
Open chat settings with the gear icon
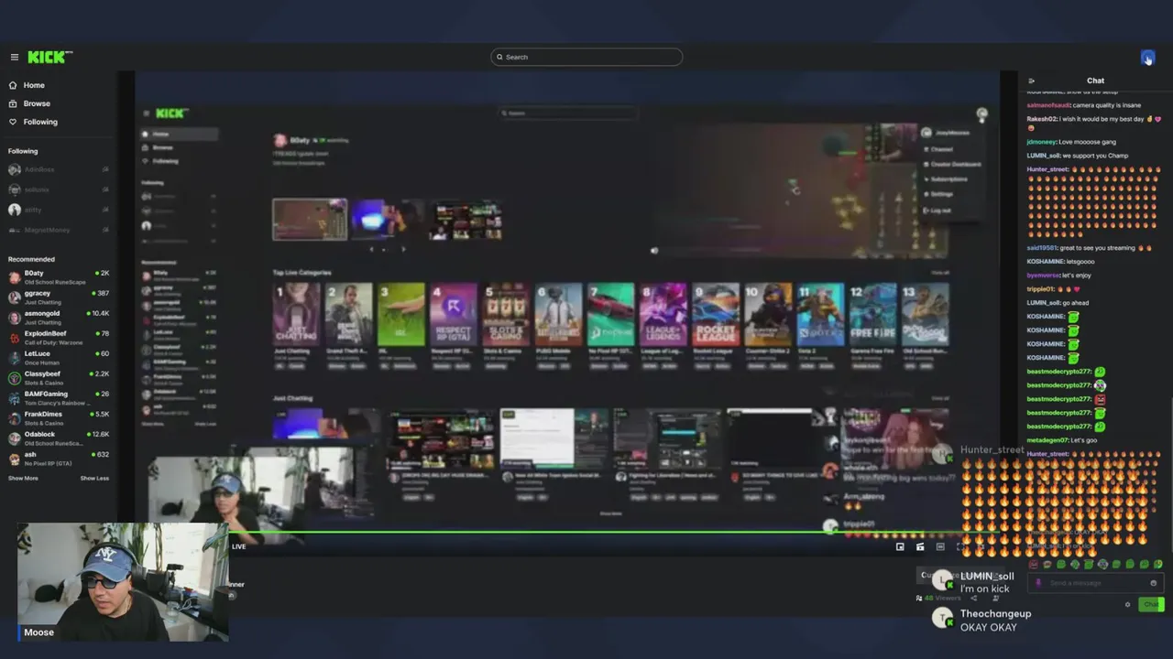[x=1127, y=605]
